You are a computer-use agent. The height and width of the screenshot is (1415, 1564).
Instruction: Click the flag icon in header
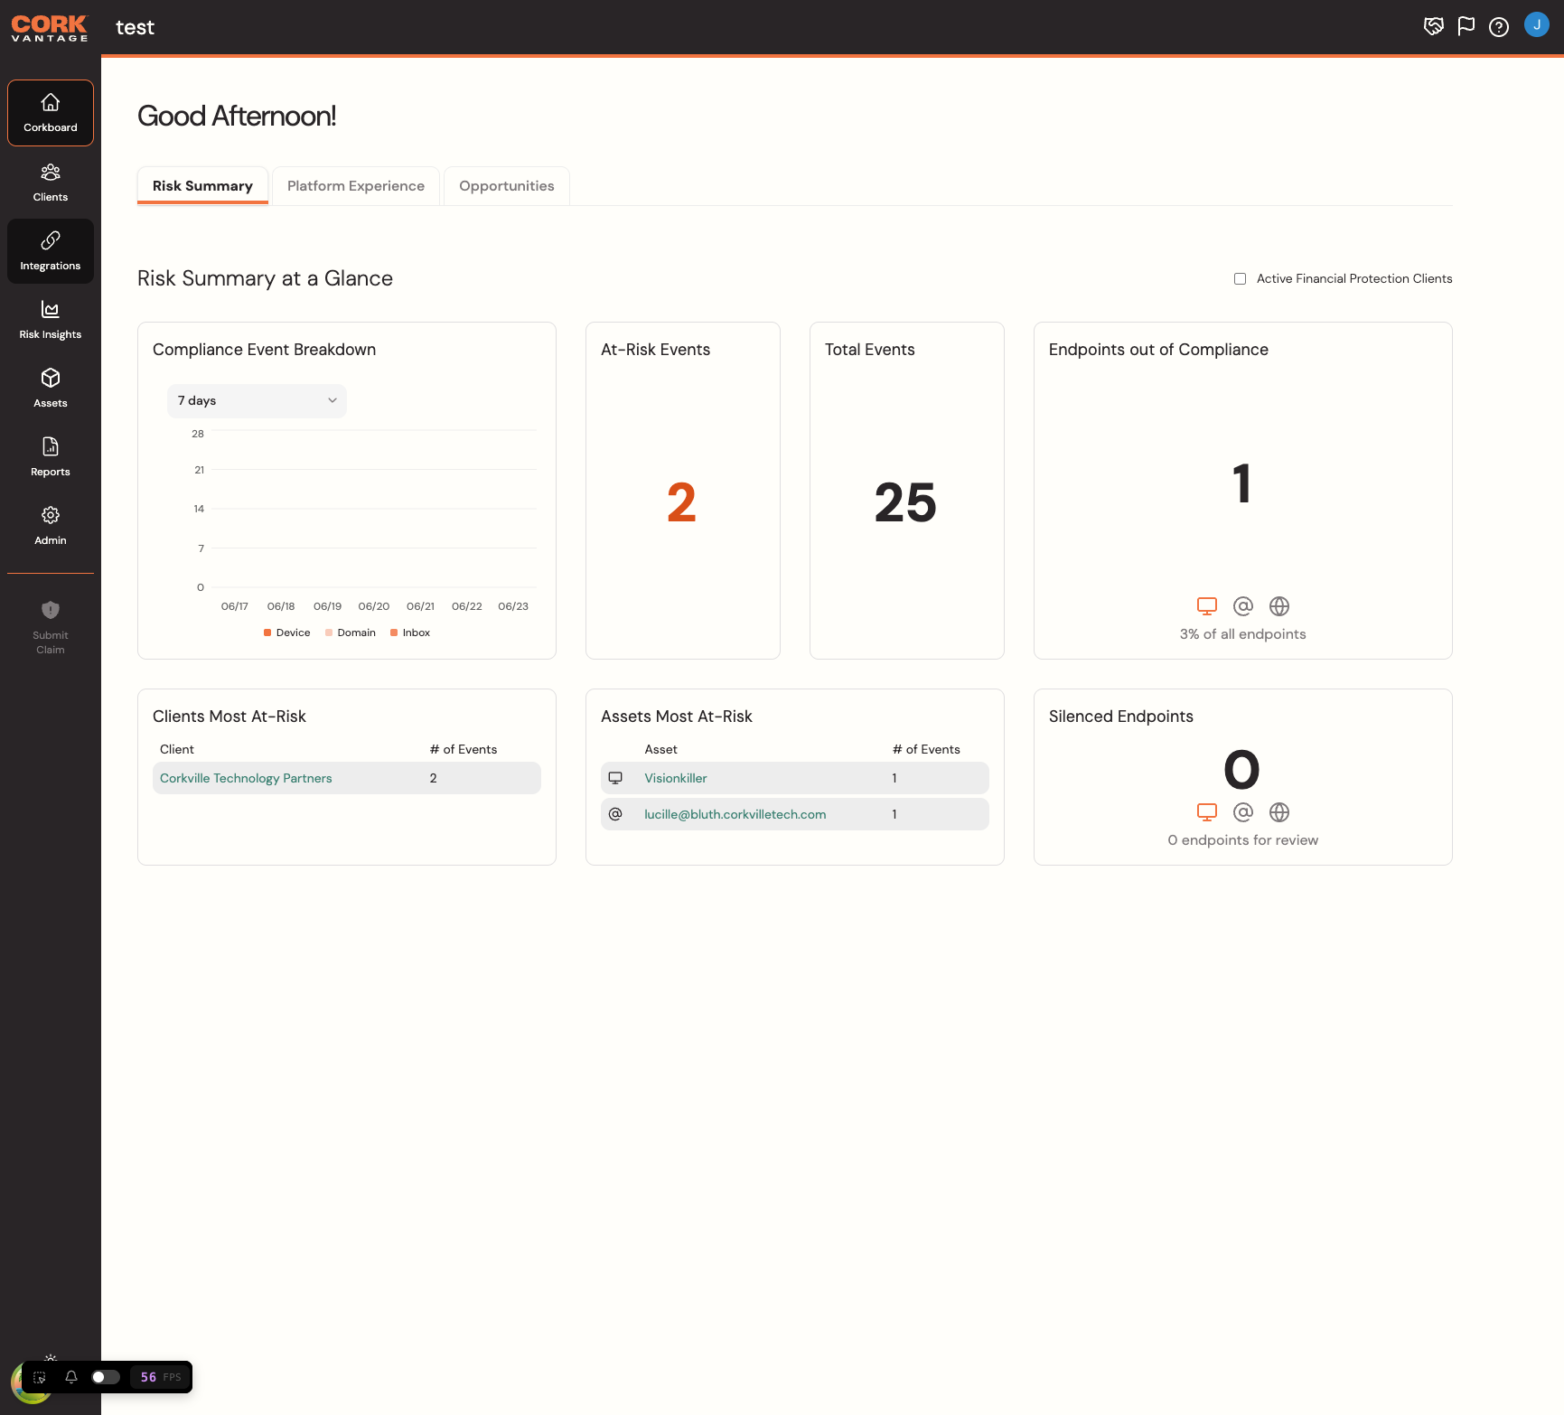click(x=1466, y=26)
